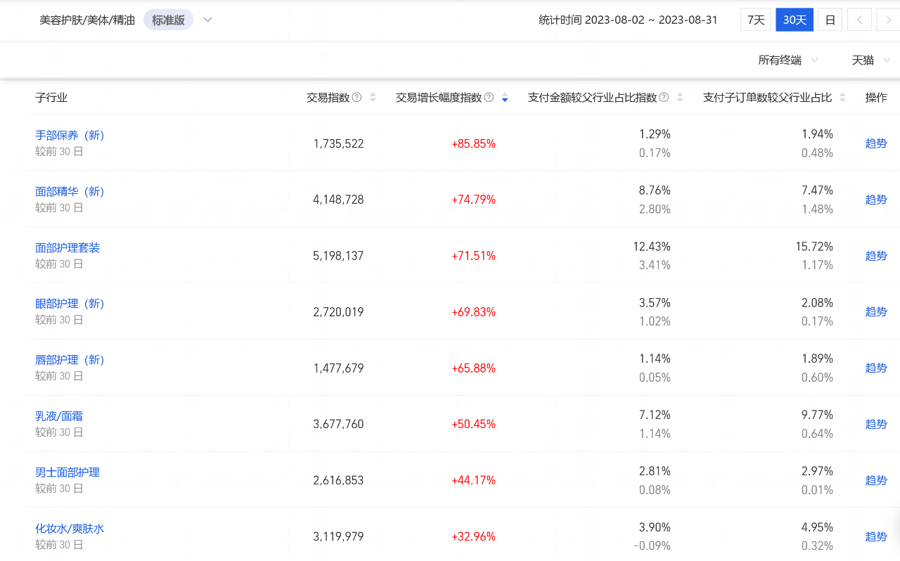900x561 pixels.
Task: Sort by 支付子订单数较父行业占比 arrows
Action: click(842, 98)
